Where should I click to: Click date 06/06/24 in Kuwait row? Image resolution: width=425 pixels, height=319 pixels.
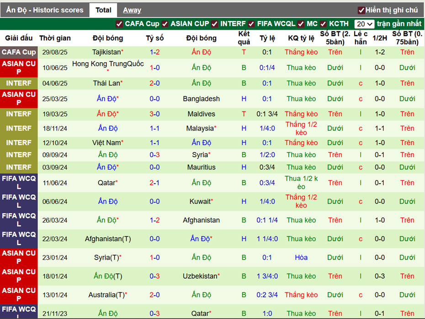click(55, 202)
